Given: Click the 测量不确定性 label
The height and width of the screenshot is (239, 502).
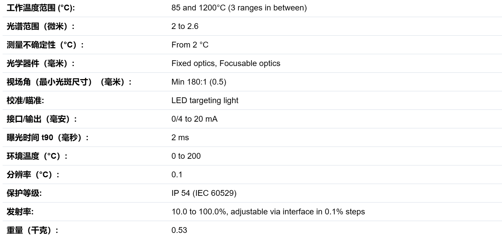Looking at the screenshot, I should pyautogui.click(x=45, y=45).
